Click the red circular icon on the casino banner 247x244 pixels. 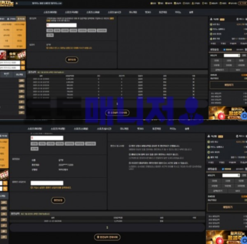point(221,116)
